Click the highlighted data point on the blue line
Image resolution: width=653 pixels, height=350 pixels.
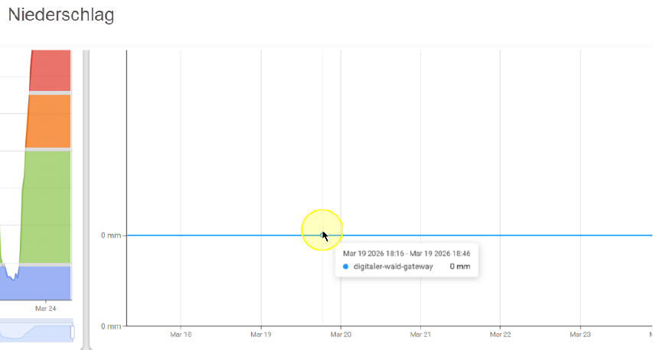(x=322, y=235)
